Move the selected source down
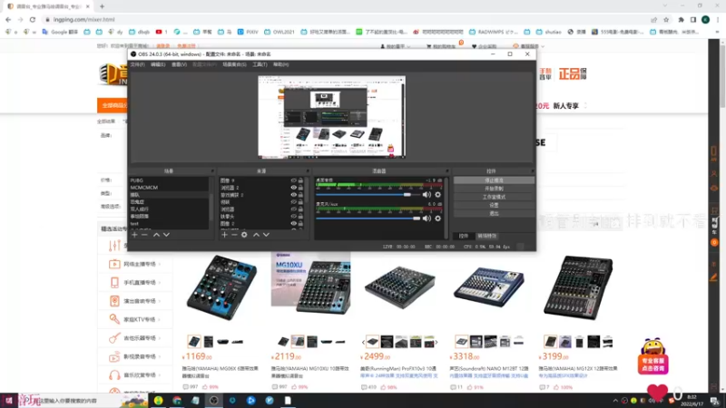Viewport: 726px width, 408px height. point(266,235)
